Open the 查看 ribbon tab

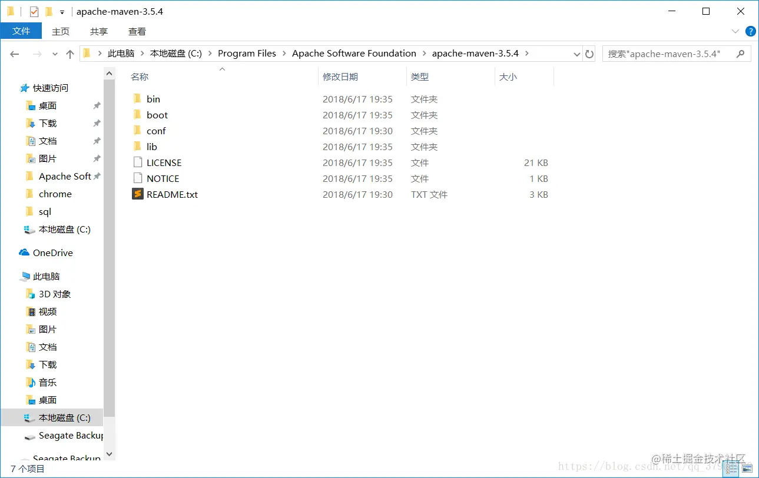coord(137,31)
